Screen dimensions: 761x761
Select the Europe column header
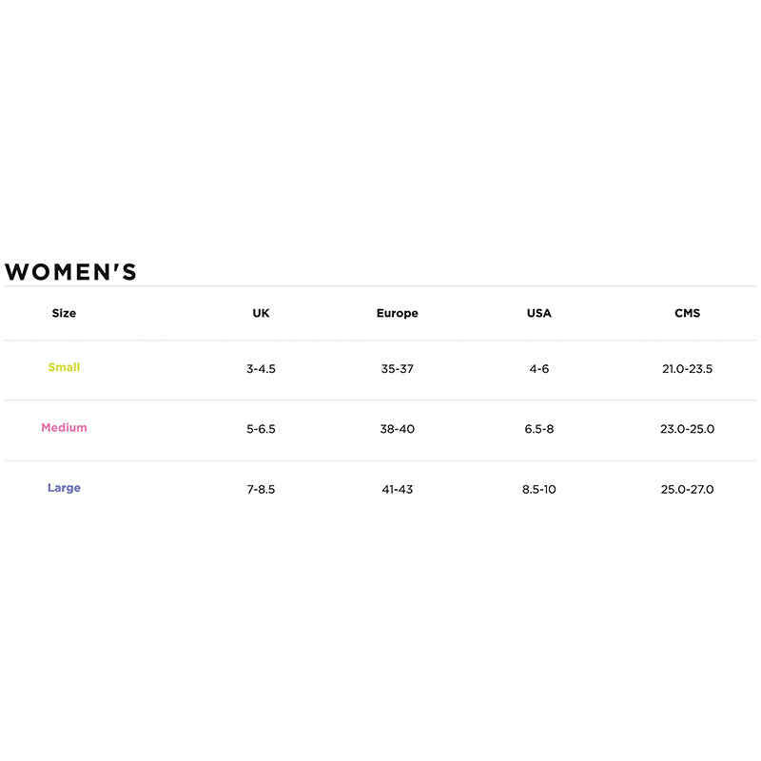click(x=397, y=313)
